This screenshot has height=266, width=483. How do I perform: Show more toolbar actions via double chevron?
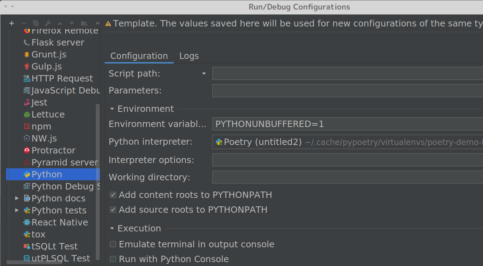(98, 23)
